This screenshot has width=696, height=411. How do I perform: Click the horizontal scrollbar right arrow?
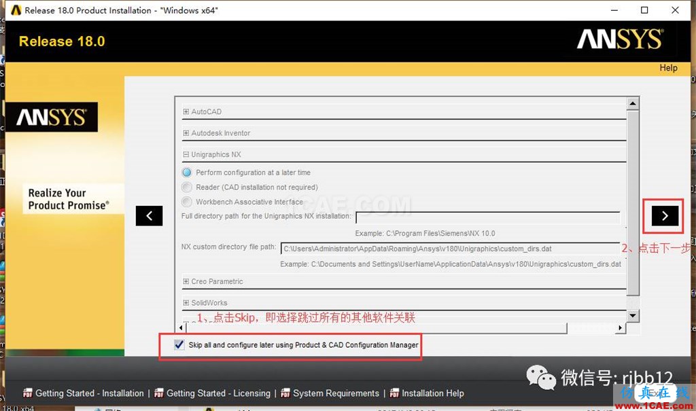tap(621, 328)
